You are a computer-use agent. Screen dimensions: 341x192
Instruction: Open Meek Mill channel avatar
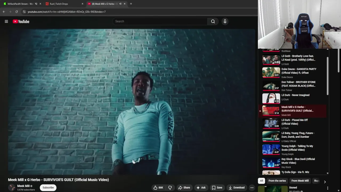point(12,187)
